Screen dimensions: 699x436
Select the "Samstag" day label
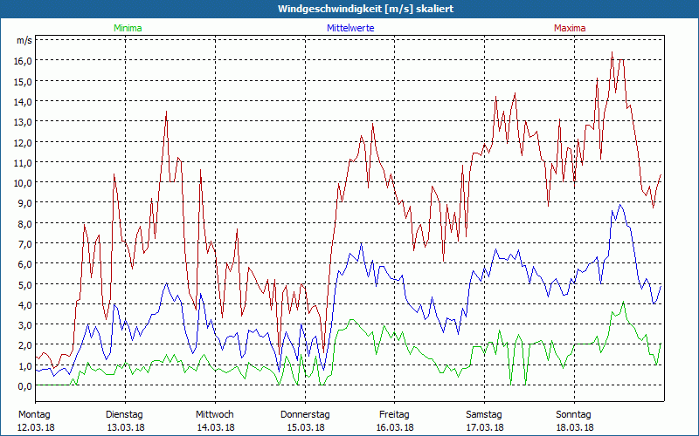(x=484, y=414)
